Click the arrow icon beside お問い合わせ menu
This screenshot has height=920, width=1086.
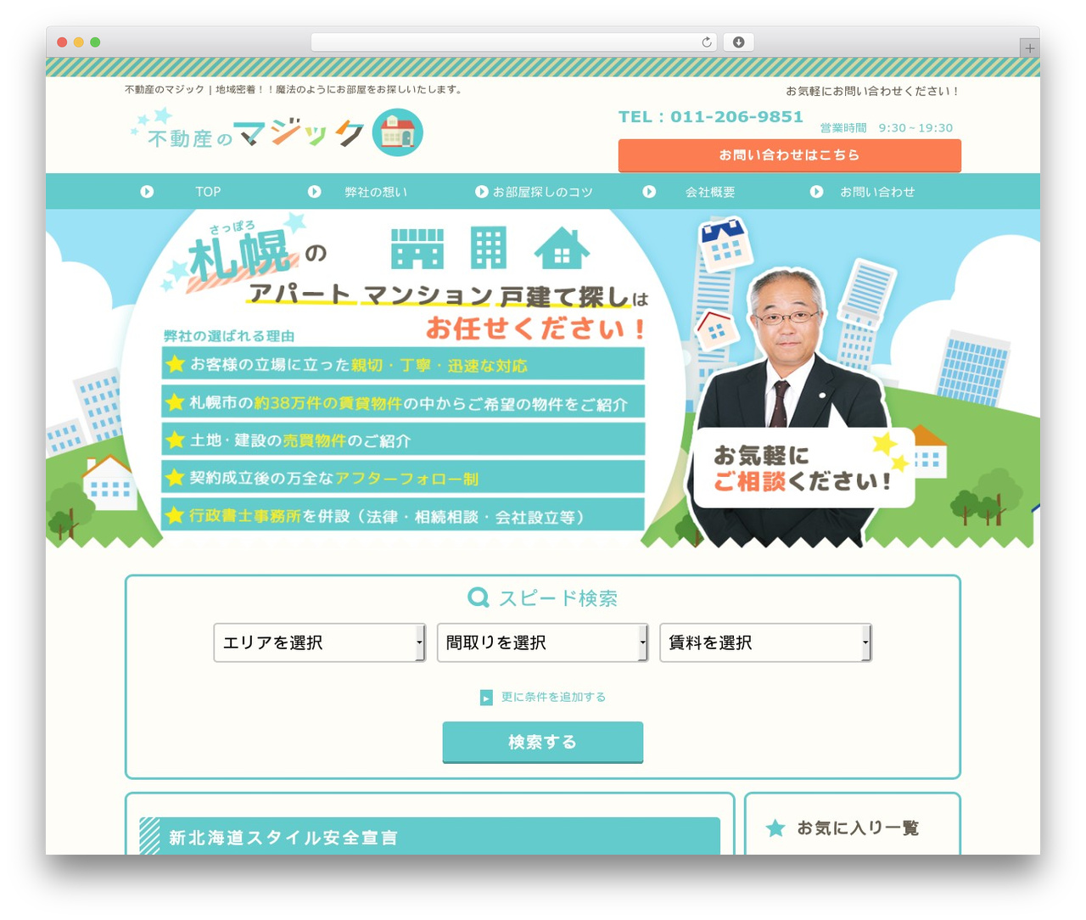(x=816, y=192)
